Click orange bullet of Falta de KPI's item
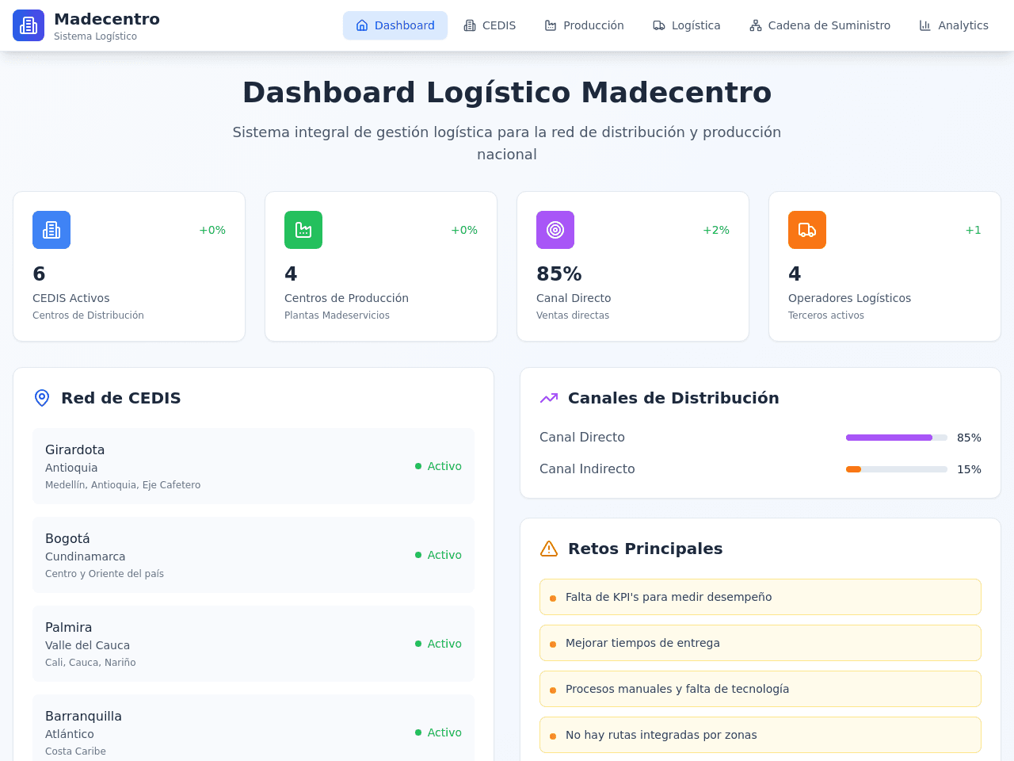Screen dimensions: 1014x761 [x=553, y=598]
